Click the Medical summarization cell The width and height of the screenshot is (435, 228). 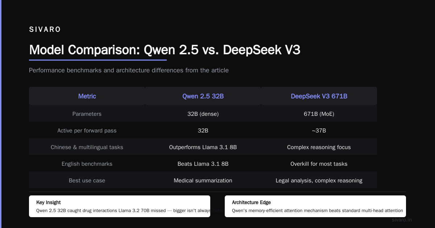(203, 180)
